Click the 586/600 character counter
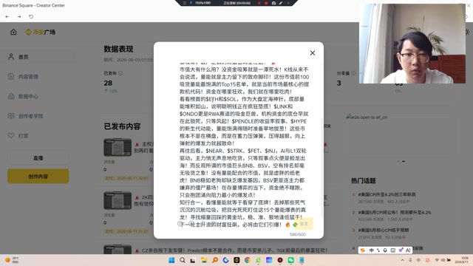The image size is (473, 266). [297, 234]
